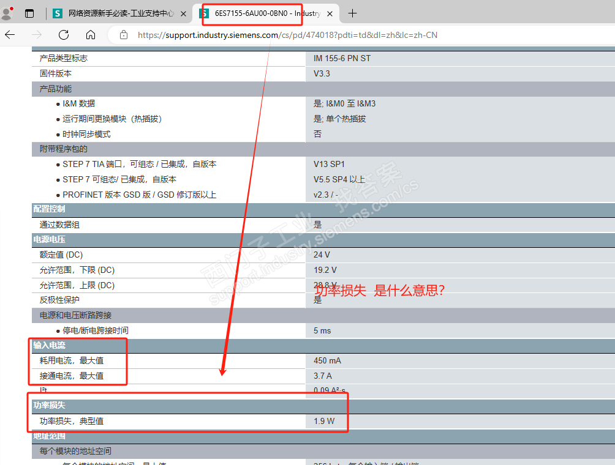Select the 产品类型标志 row label
The image size is (615, 465).
[x=64, y=58]
